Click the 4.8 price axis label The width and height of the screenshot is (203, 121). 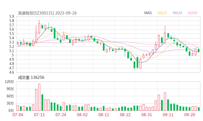click(x=12, y=64)
